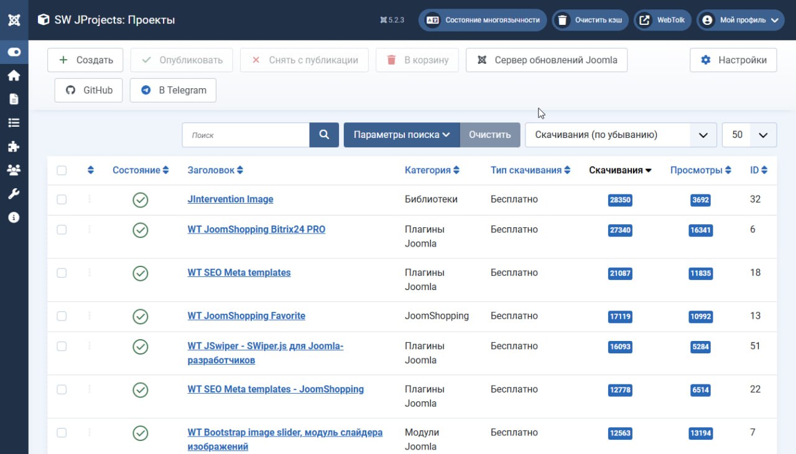Open the 50 items per page dropdown
The width and height of the screenshot is (796, 454).
coord(749,135)
